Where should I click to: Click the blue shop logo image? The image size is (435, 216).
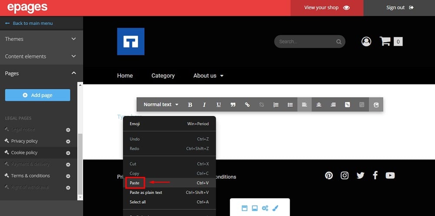tap(130, 41)
